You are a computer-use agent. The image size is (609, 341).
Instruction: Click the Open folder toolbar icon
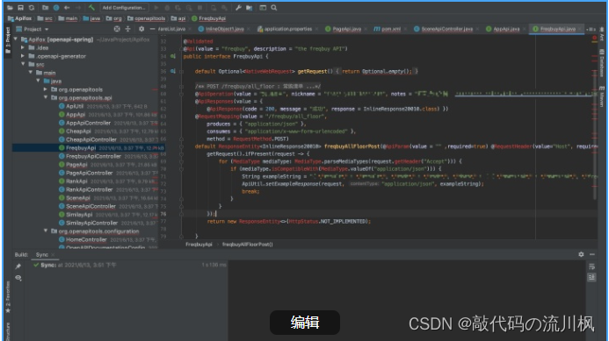pyautogui.click(x=10, y=8)
